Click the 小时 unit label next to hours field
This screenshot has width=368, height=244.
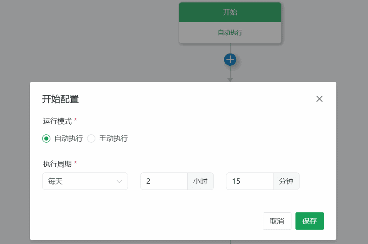tap(201, 181)
